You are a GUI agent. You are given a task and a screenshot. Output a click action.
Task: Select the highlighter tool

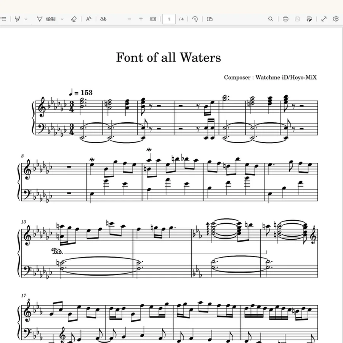tap(18, 19)
